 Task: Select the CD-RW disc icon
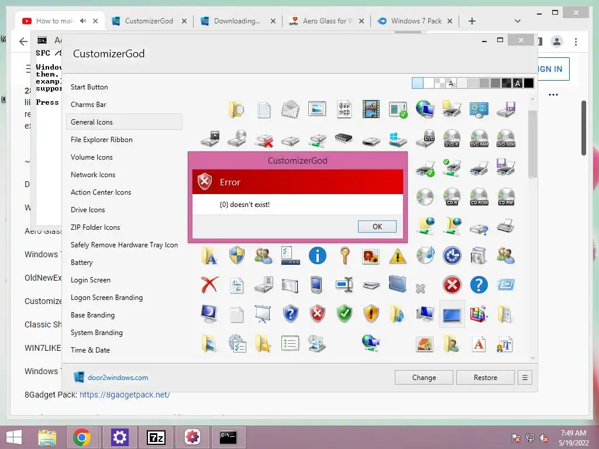pos(506,197)
